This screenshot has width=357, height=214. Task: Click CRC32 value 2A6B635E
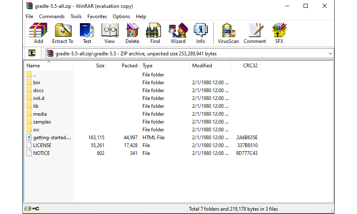[x=247, y=138]
